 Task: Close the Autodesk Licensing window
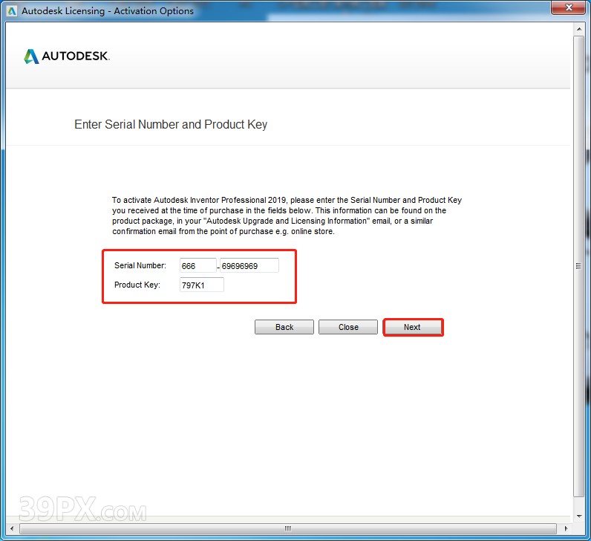coord(569,7)
